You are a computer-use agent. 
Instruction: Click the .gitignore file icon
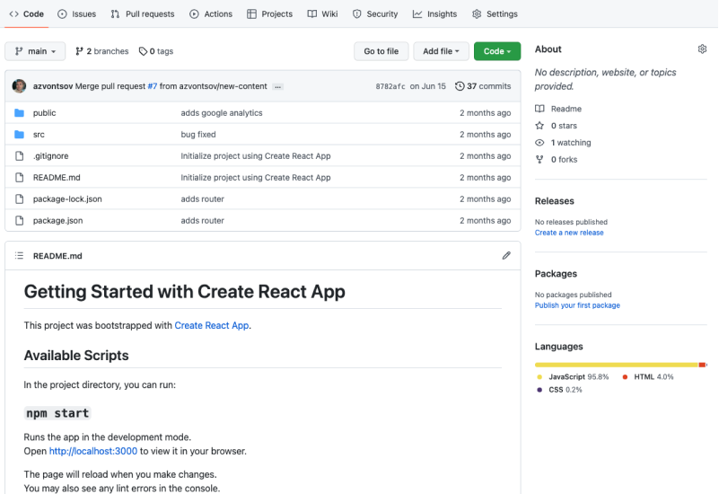point(19,156)
